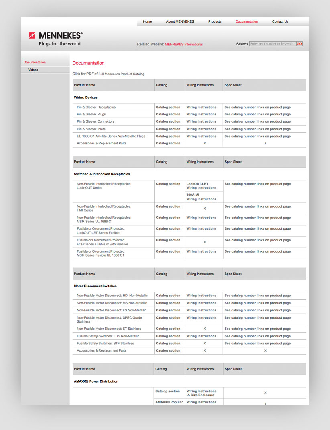Open Catalog section for Fusible Safety Switches: FDS
This screenshot has width=330, height=430.
coord(168,336)
